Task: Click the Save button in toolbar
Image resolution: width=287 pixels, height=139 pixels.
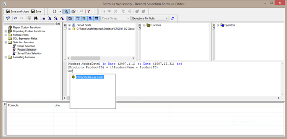Action: [36, 11]
